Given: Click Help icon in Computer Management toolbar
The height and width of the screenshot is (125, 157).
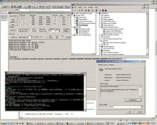Looking at the screenshot, I should click(x=93, y=10).
